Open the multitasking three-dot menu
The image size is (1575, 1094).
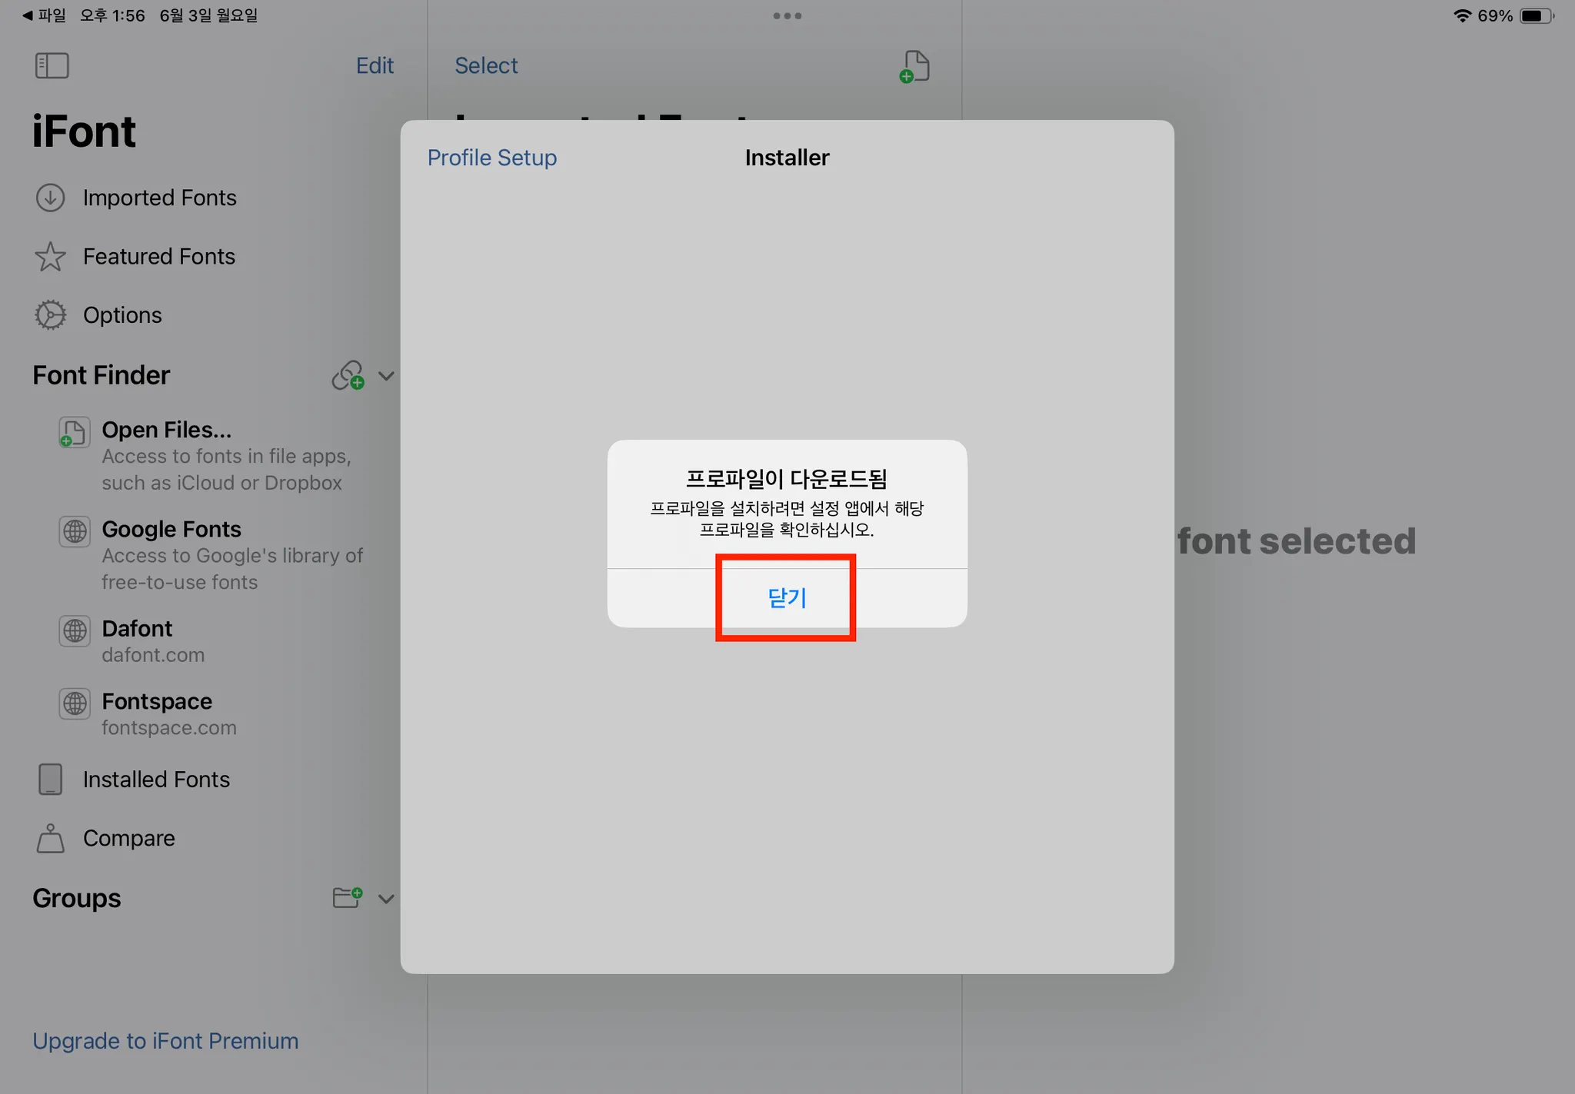coord(787,15)
